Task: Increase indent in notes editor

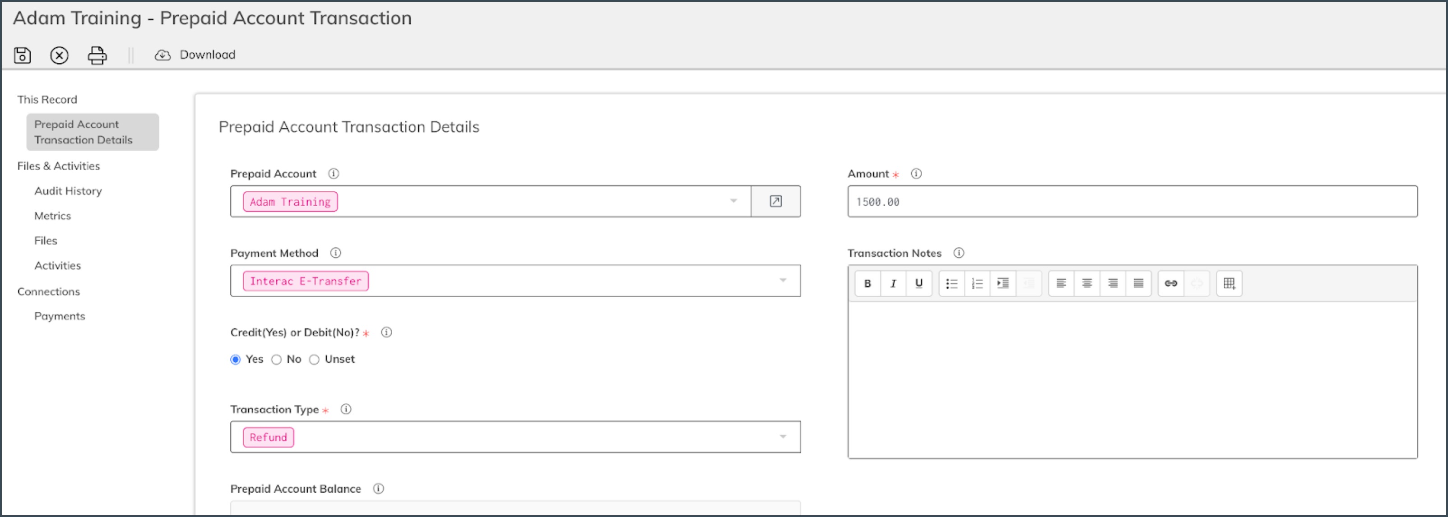Action: [1003, 283]
